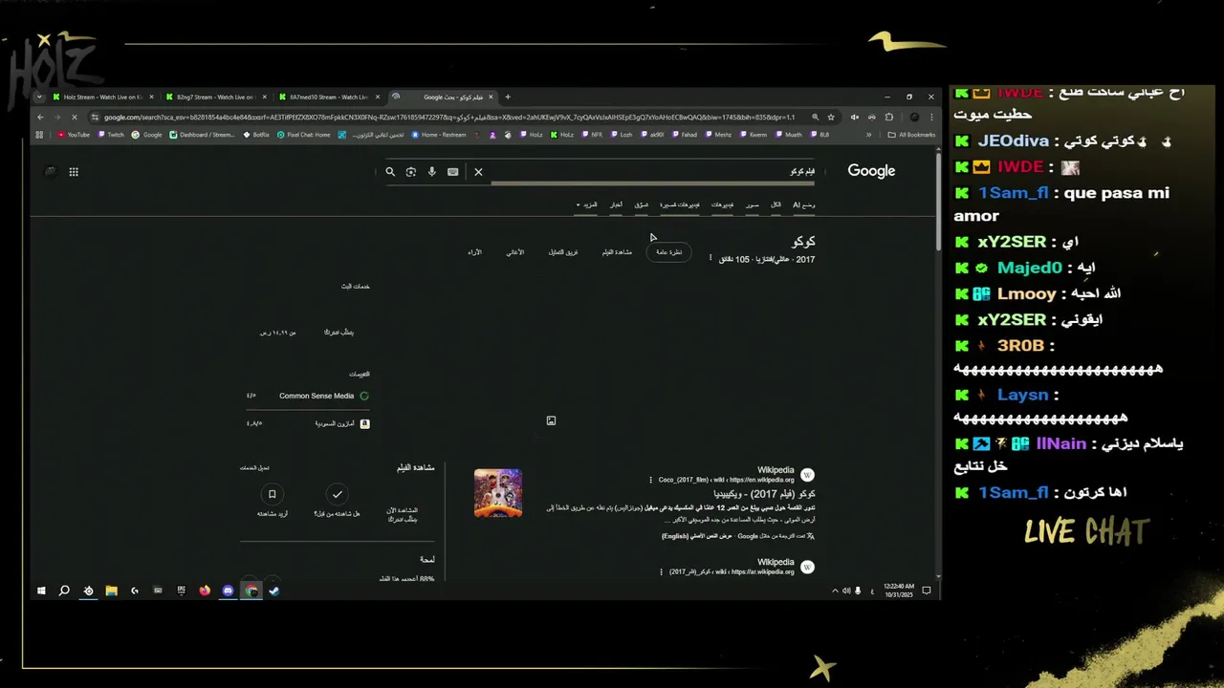This screenshot has height=688, width=1224.
Task: Open Windows Start menu
Action: click(x=41, y=591)
